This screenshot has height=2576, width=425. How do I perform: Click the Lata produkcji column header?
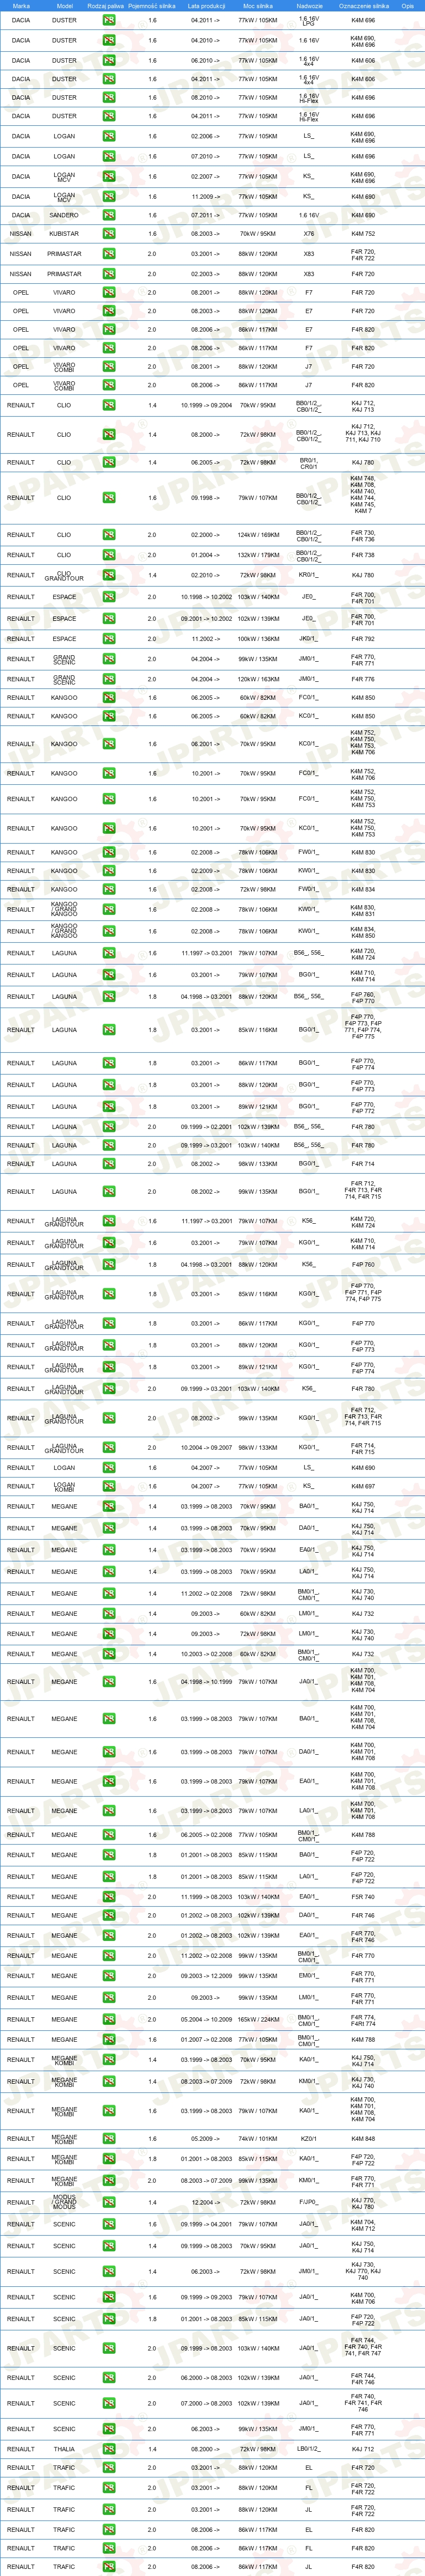click(x=207, y=6)
